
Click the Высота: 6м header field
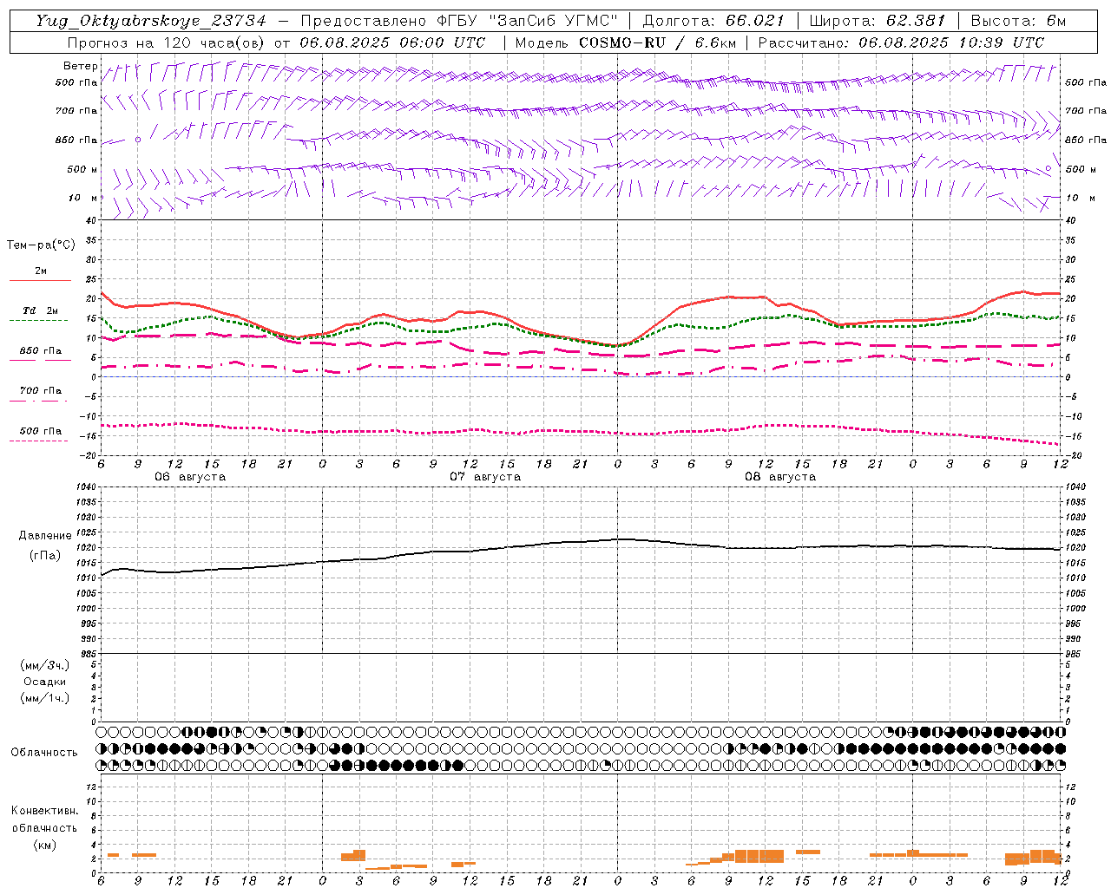tap(1019, 21)
